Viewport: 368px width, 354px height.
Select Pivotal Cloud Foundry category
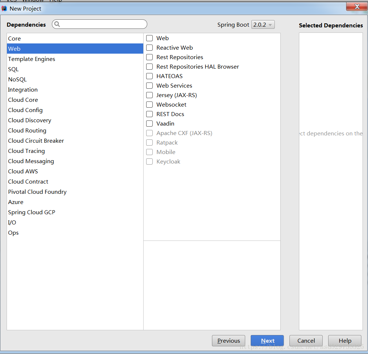coord(75,192)
